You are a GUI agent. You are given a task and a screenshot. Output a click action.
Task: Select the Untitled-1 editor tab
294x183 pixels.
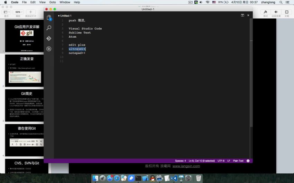pyautogui.click(x=65, y=16)
